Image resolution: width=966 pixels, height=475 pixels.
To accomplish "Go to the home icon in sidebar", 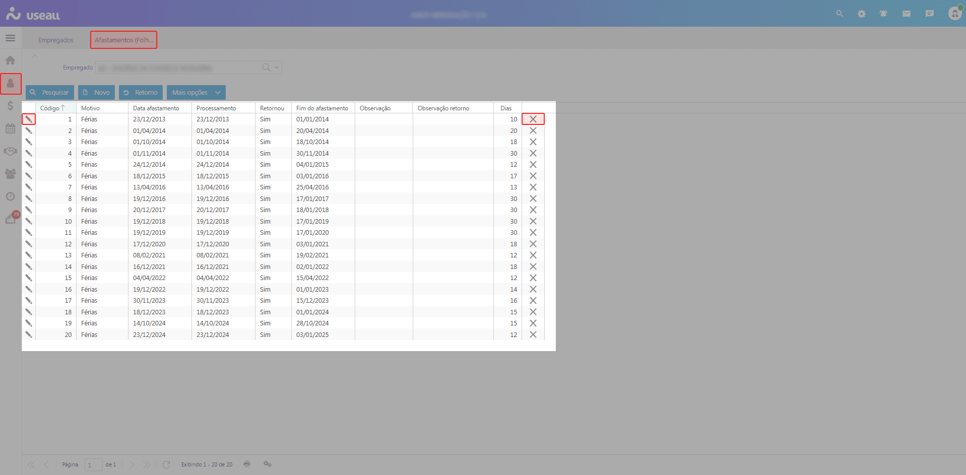I will pyautogui.click(x=10, y=60).
